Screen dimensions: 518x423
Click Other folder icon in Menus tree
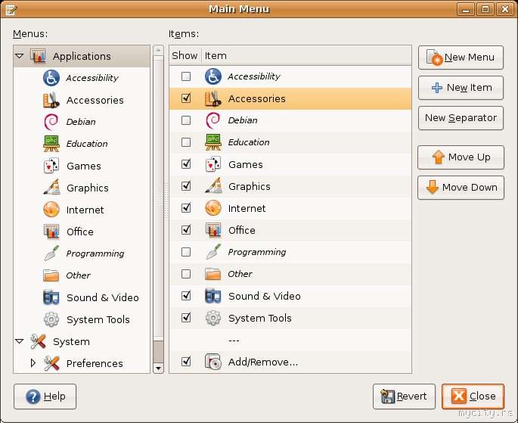pyautogui.click(x=51, y=275)
